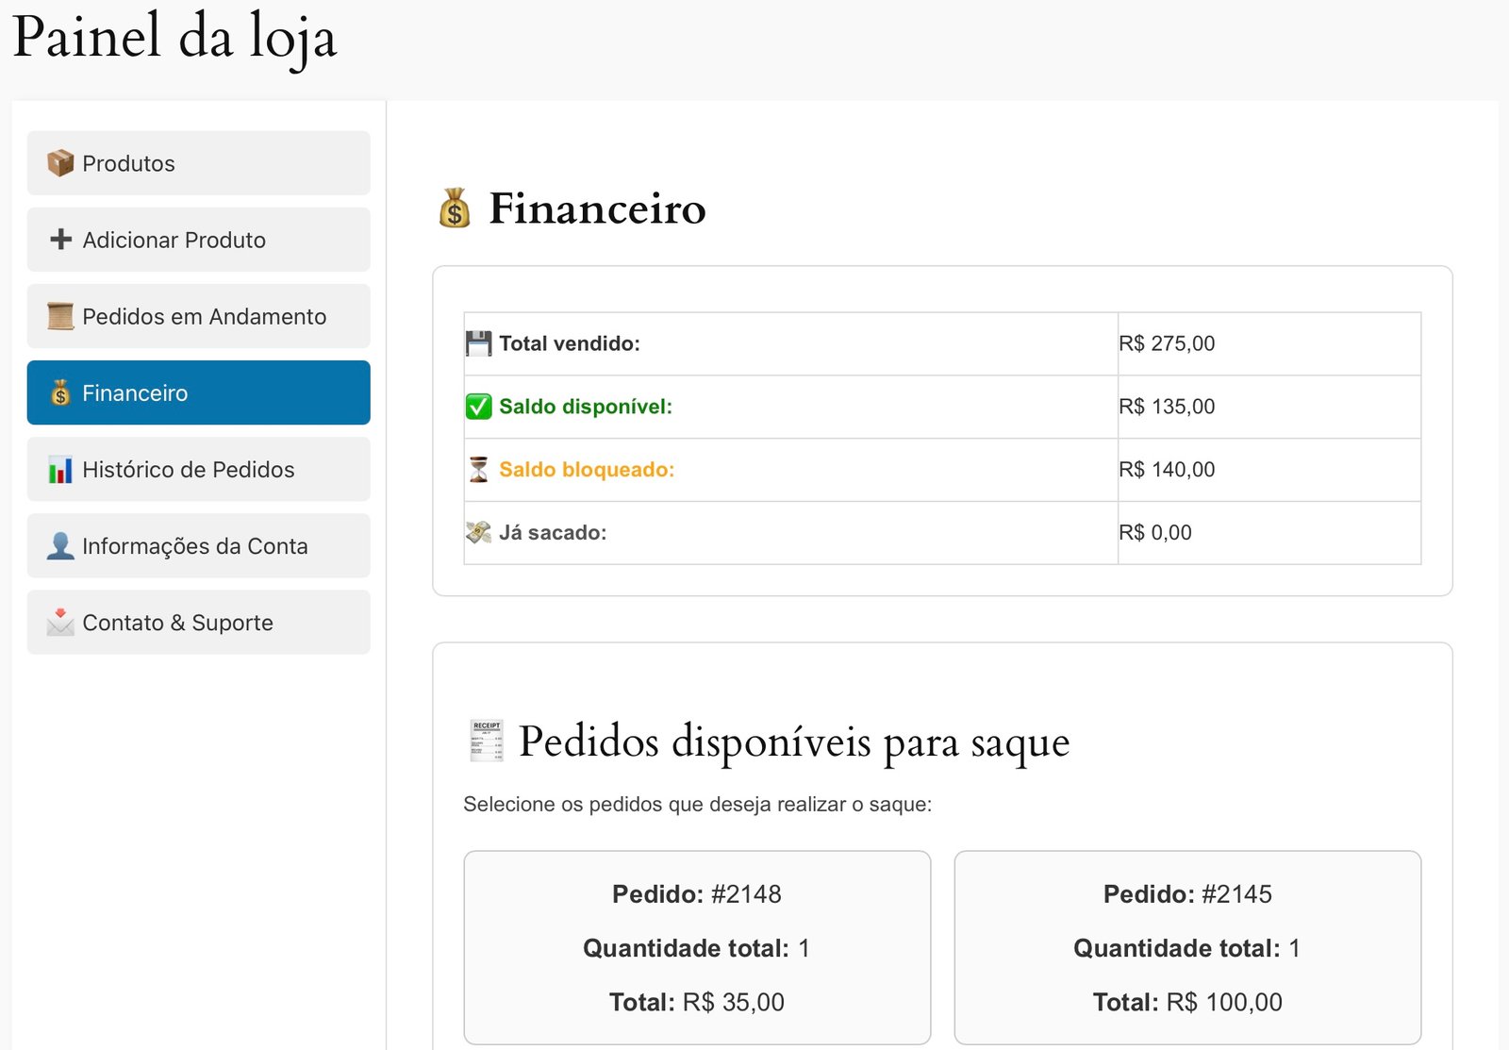
Task: Click the hourglass icon beside Saldo bloqueado
Action: (x=479, y=470)
